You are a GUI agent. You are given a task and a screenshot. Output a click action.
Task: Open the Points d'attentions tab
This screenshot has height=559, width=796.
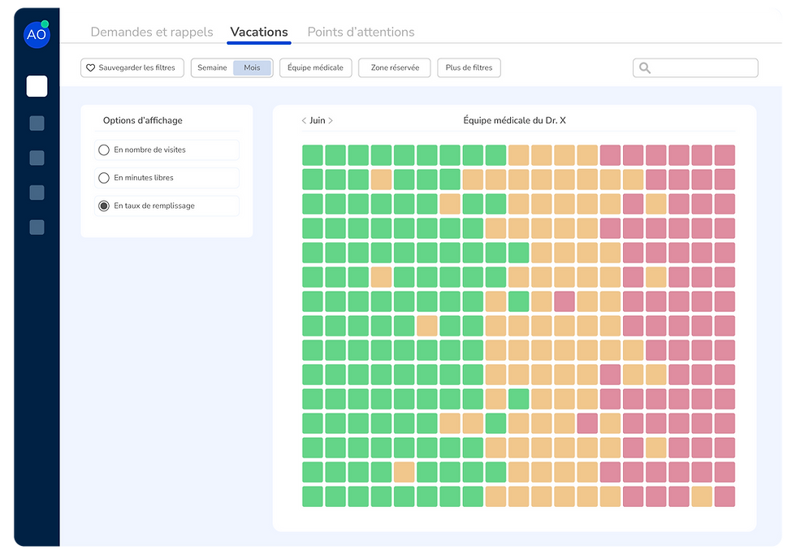(x=361, y=32)
